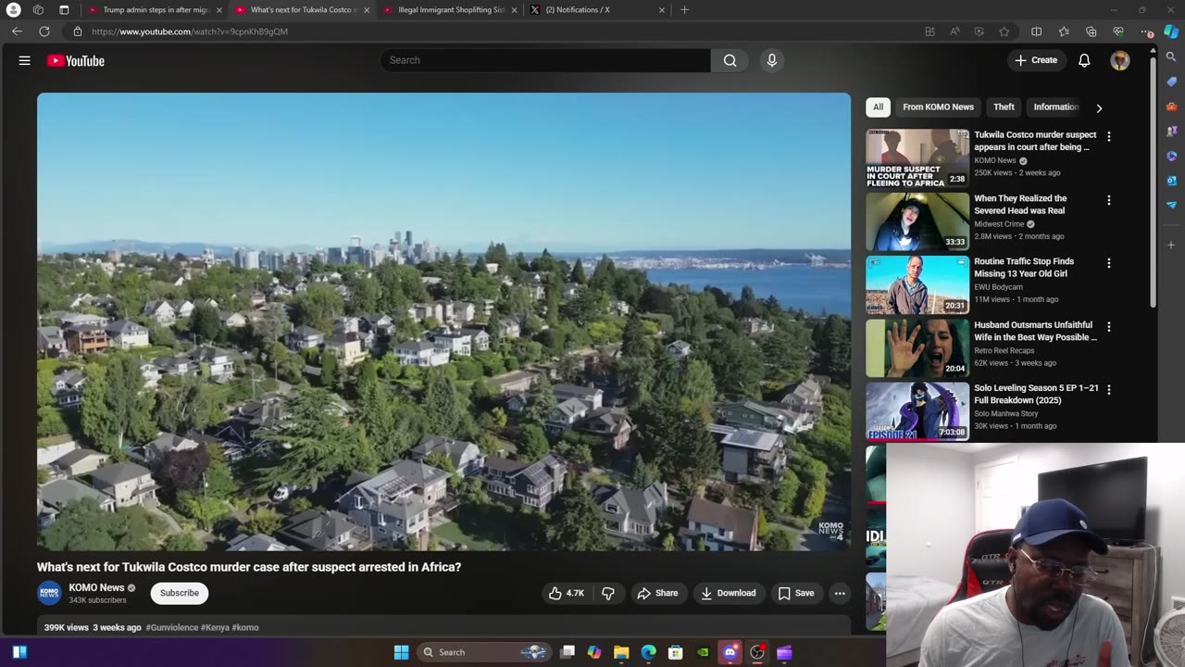Open Microsoft Store from taskbar
This screenshot has width=1185, height=667.
(x=676, y=652)
